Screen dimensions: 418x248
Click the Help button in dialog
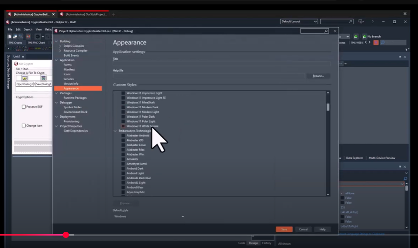322,229
